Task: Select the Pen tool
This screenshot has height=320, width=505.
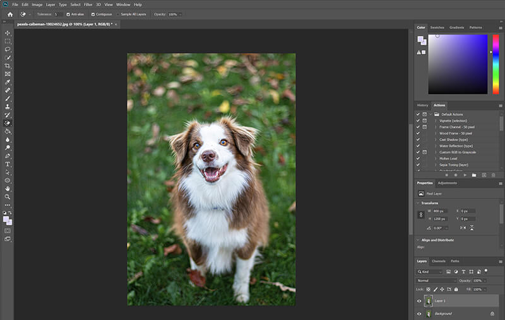Action: point(8,156)
